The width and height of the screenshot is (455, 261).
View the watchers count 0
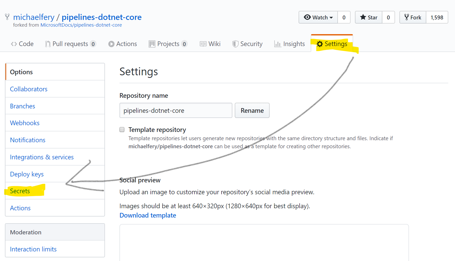pyautogui.click(x=344, y=17)
